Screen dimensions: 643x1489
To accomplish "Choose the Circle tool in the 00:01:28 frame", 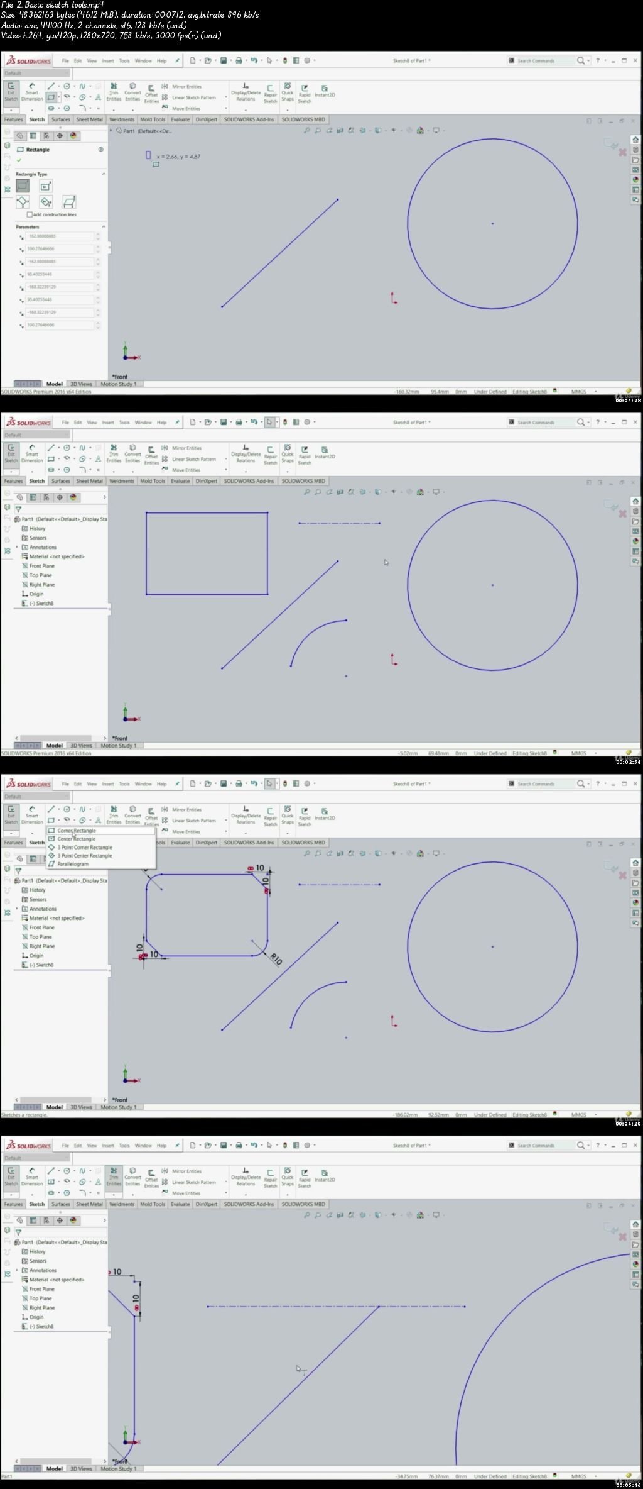I will (x=67, y=86).
